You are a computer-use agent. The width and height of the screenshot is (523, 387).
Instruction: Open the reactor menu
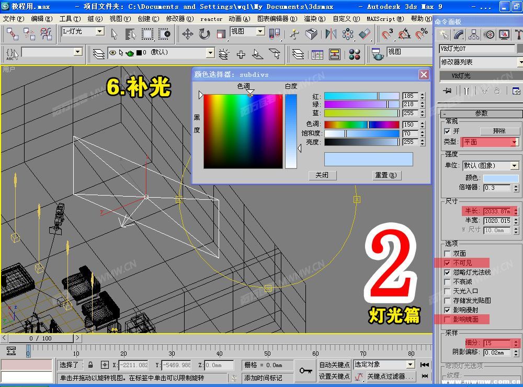(x=211, y=19)
